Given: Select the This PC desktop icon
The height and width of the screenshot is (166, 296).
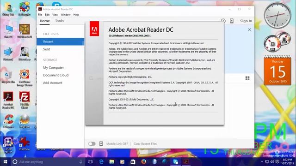Looking at the screenshot, I should coord(8,31).
